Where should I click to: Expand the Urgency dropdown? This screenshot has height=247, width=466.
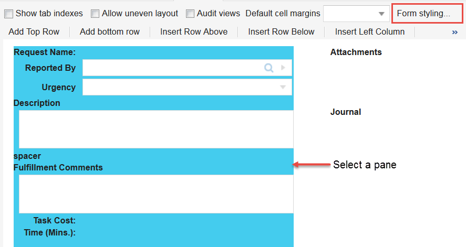(x=283, y=87)
